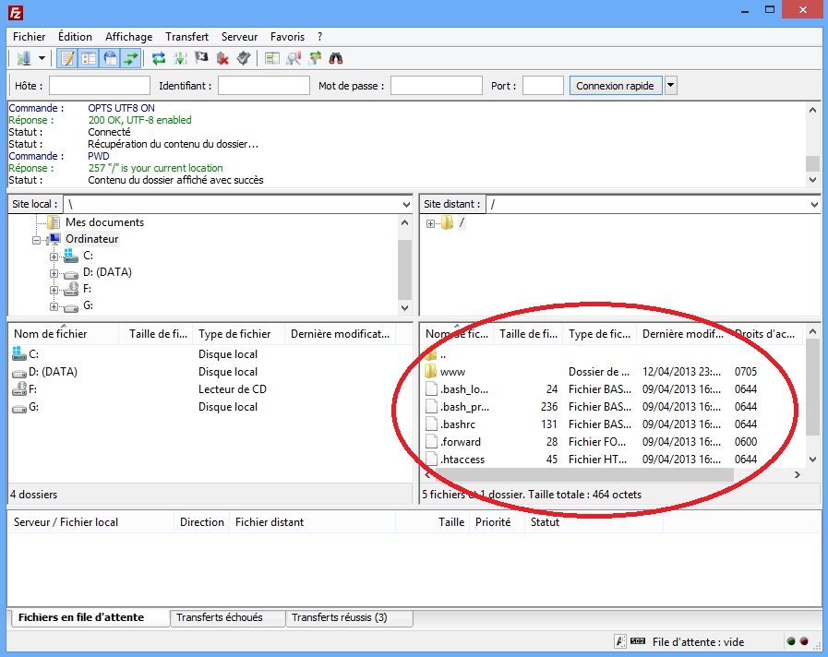The width and height of the screenshot is (828, 657).
Task: Open directory listing filters icon
Action: point(272,58)
